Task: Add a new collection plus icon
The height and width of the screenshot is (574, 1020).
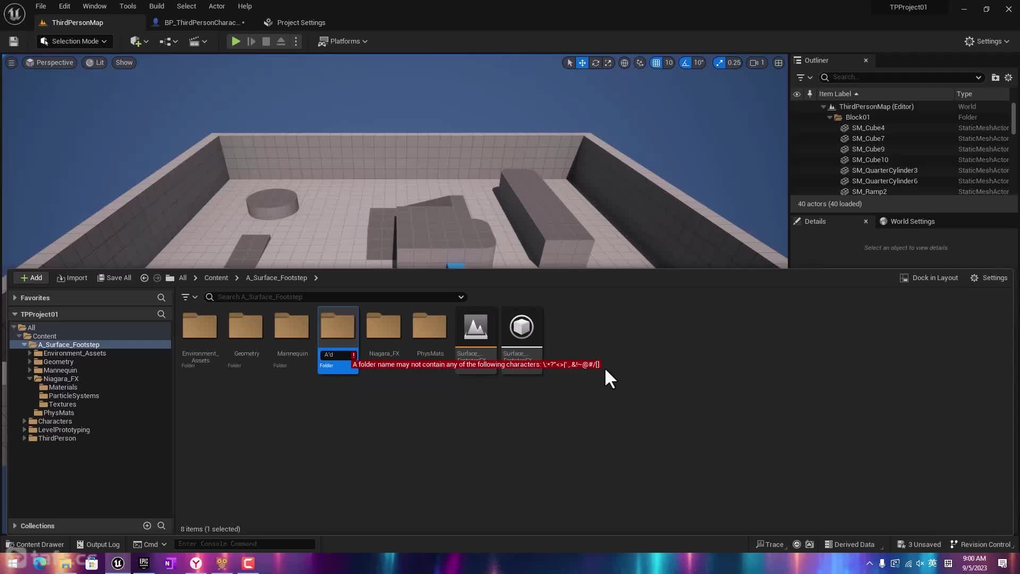Action: pyautogui.click(x=147, y=526)
